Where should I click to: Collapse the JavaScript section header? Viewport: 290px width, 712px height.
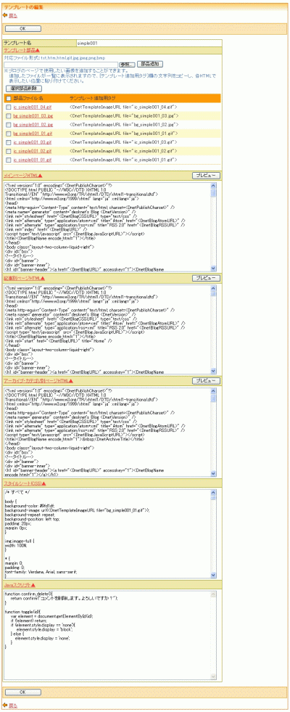click(x=20, y=585)
